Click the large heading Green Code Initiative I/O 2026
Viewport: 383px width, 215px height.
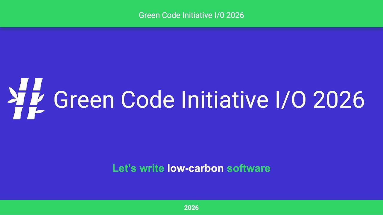209,100
